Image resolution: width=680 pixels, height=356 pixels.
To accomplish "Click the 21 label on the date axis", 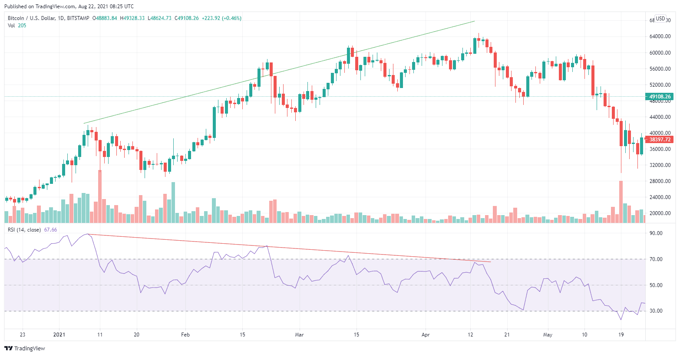I will 507,335.
